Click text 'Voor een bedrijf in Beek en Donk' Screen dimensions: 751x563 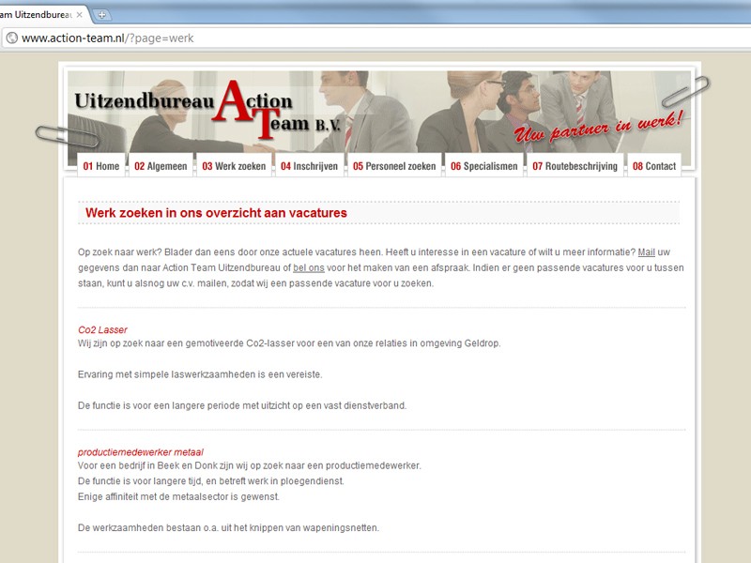[148, 465]
